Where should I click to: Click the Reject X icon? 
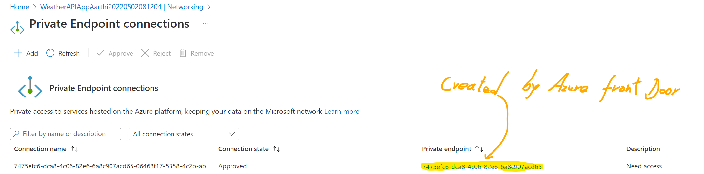(145, 53)
